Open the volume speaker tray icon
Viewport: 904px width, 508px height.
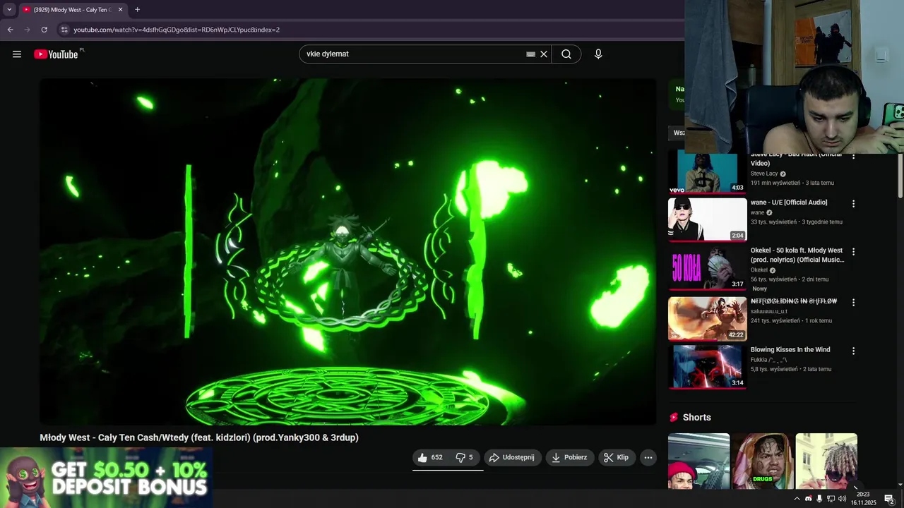click(x=842, y=499)
